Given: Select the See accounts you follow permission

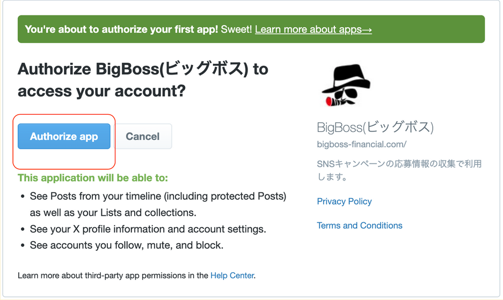Looking at the screenshot, I should [127, 245].
